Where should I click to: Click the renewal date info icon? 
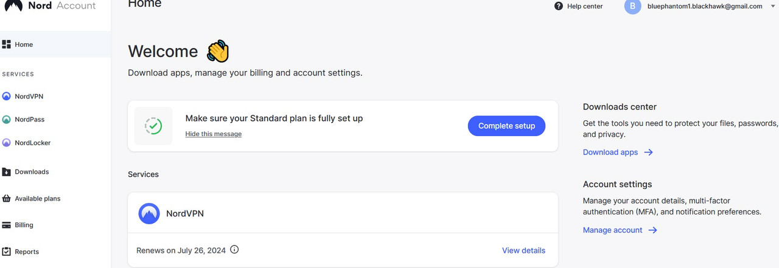point(234,250)
